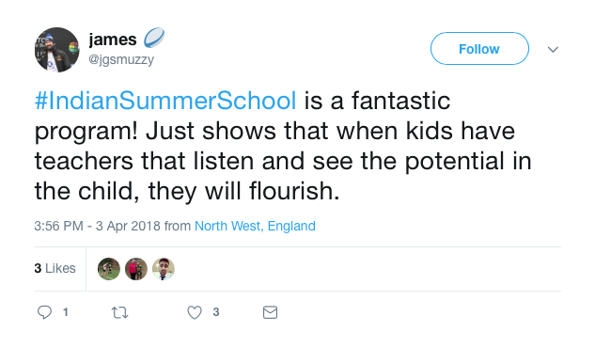Open james's profile picture
Viewport: 595px width, 348px height.
pos(57,50)
